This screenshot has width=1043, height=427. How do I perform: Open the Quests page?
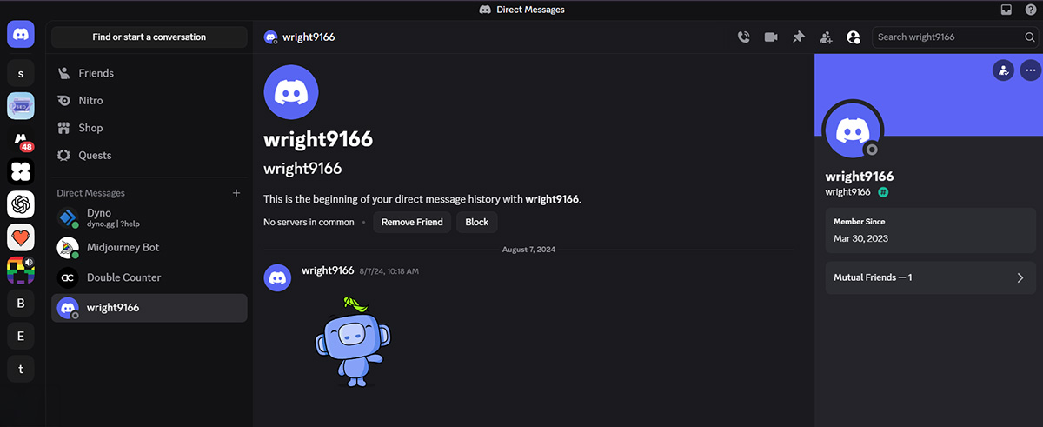[x=149, y=155]
